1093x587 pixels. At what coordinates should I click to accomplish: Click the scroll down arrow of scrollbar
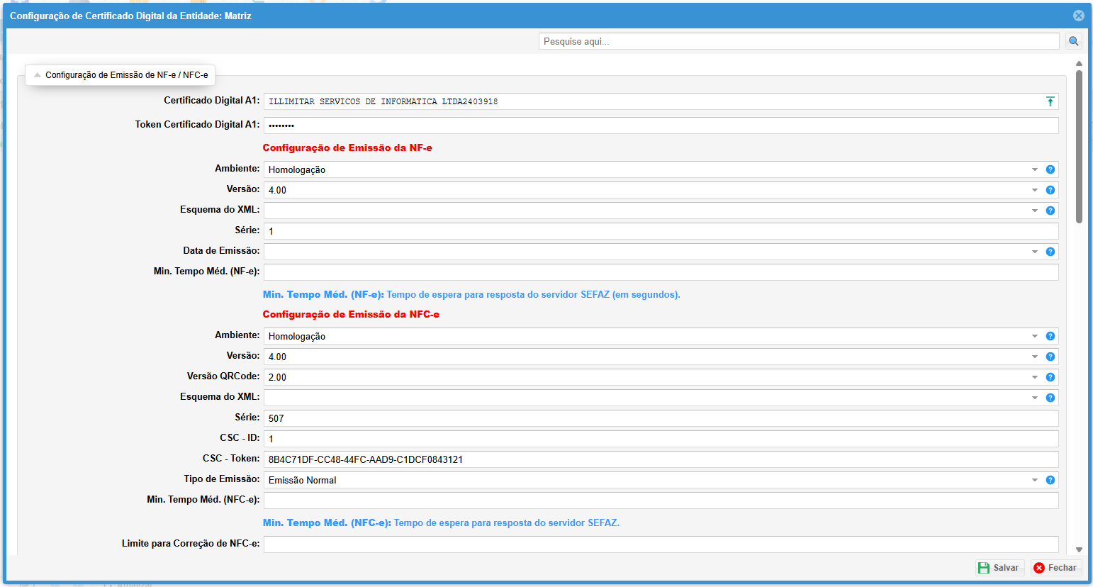coord(1079,549)
